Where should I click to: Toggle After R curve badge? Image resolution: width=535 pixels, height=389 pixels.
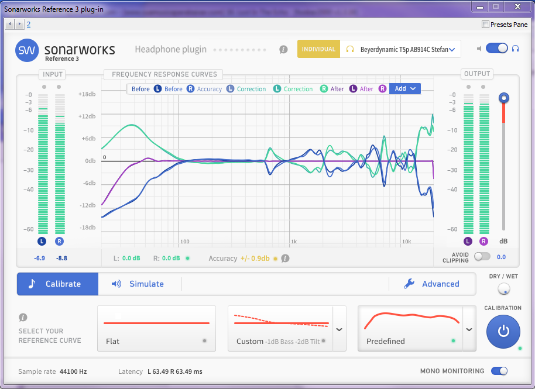click(382, 89)
